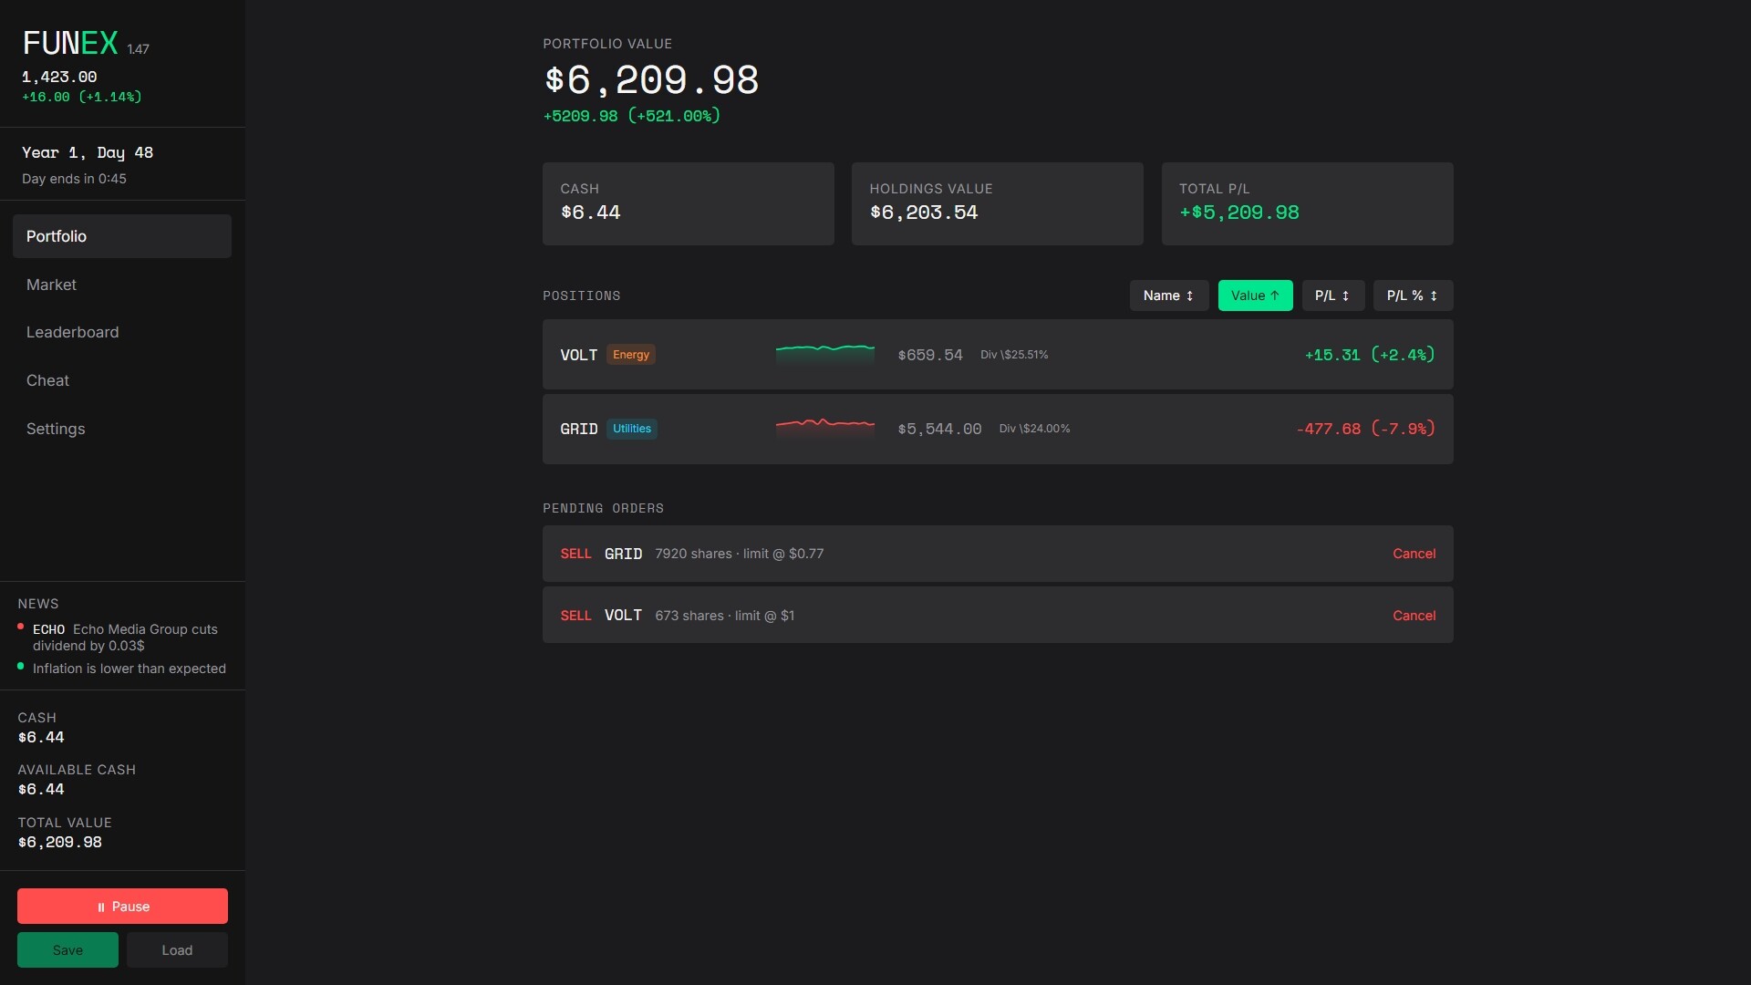The height and width of the screenshot is (985, 1751).
Task: Cancel the GRID sell order
Action: pos(1414,554)
